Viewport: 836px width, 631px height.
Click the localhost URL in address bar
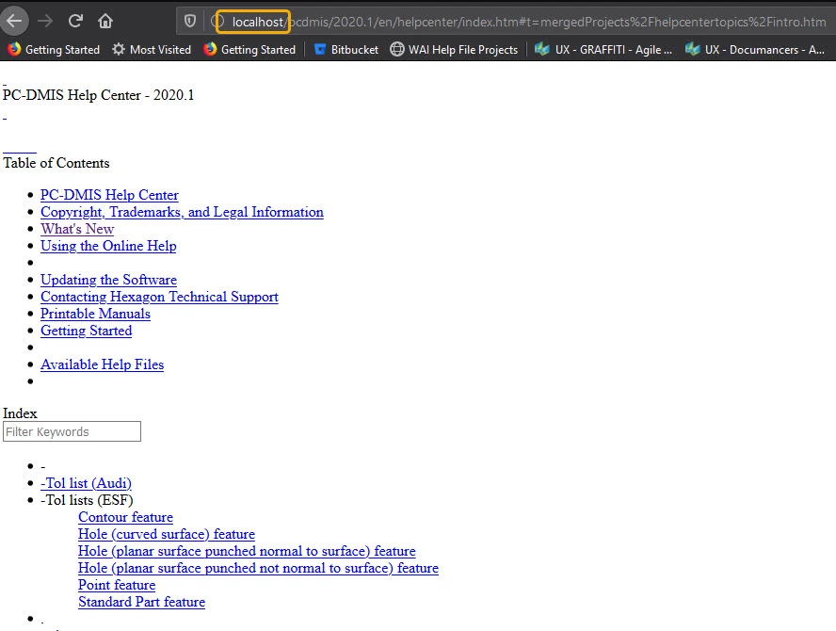[258, 22]
